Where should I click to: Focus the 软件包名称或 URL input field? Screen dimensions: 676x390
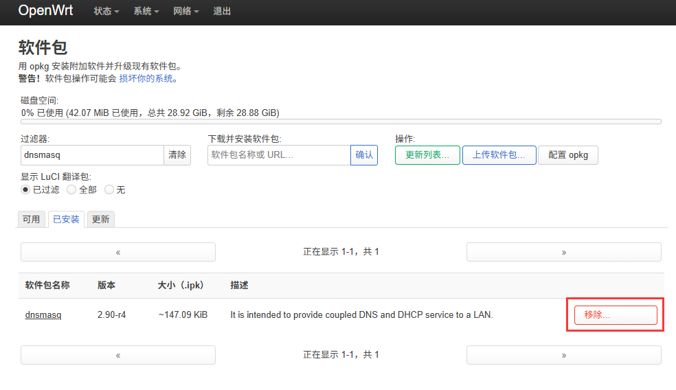pos(279,155)
